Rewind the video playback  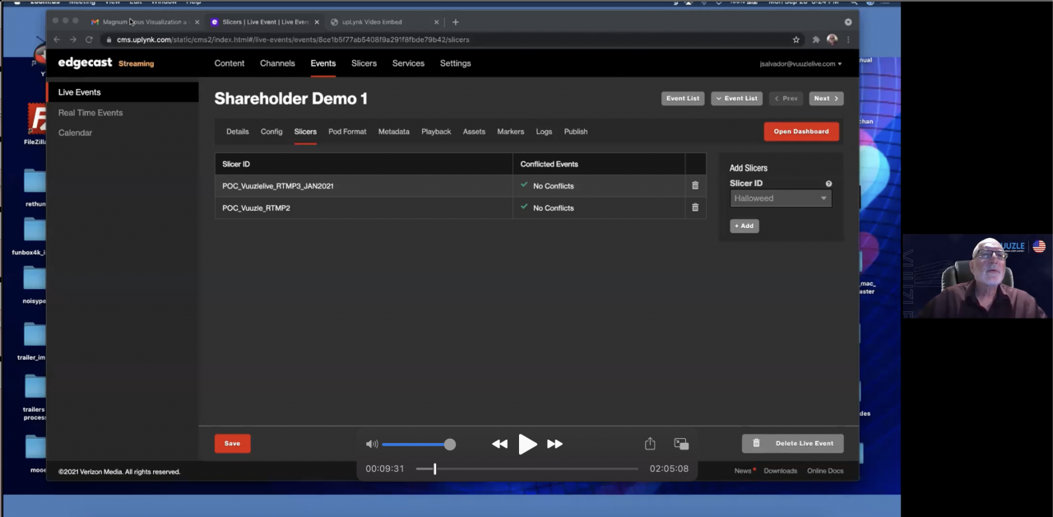coord(499,445)
